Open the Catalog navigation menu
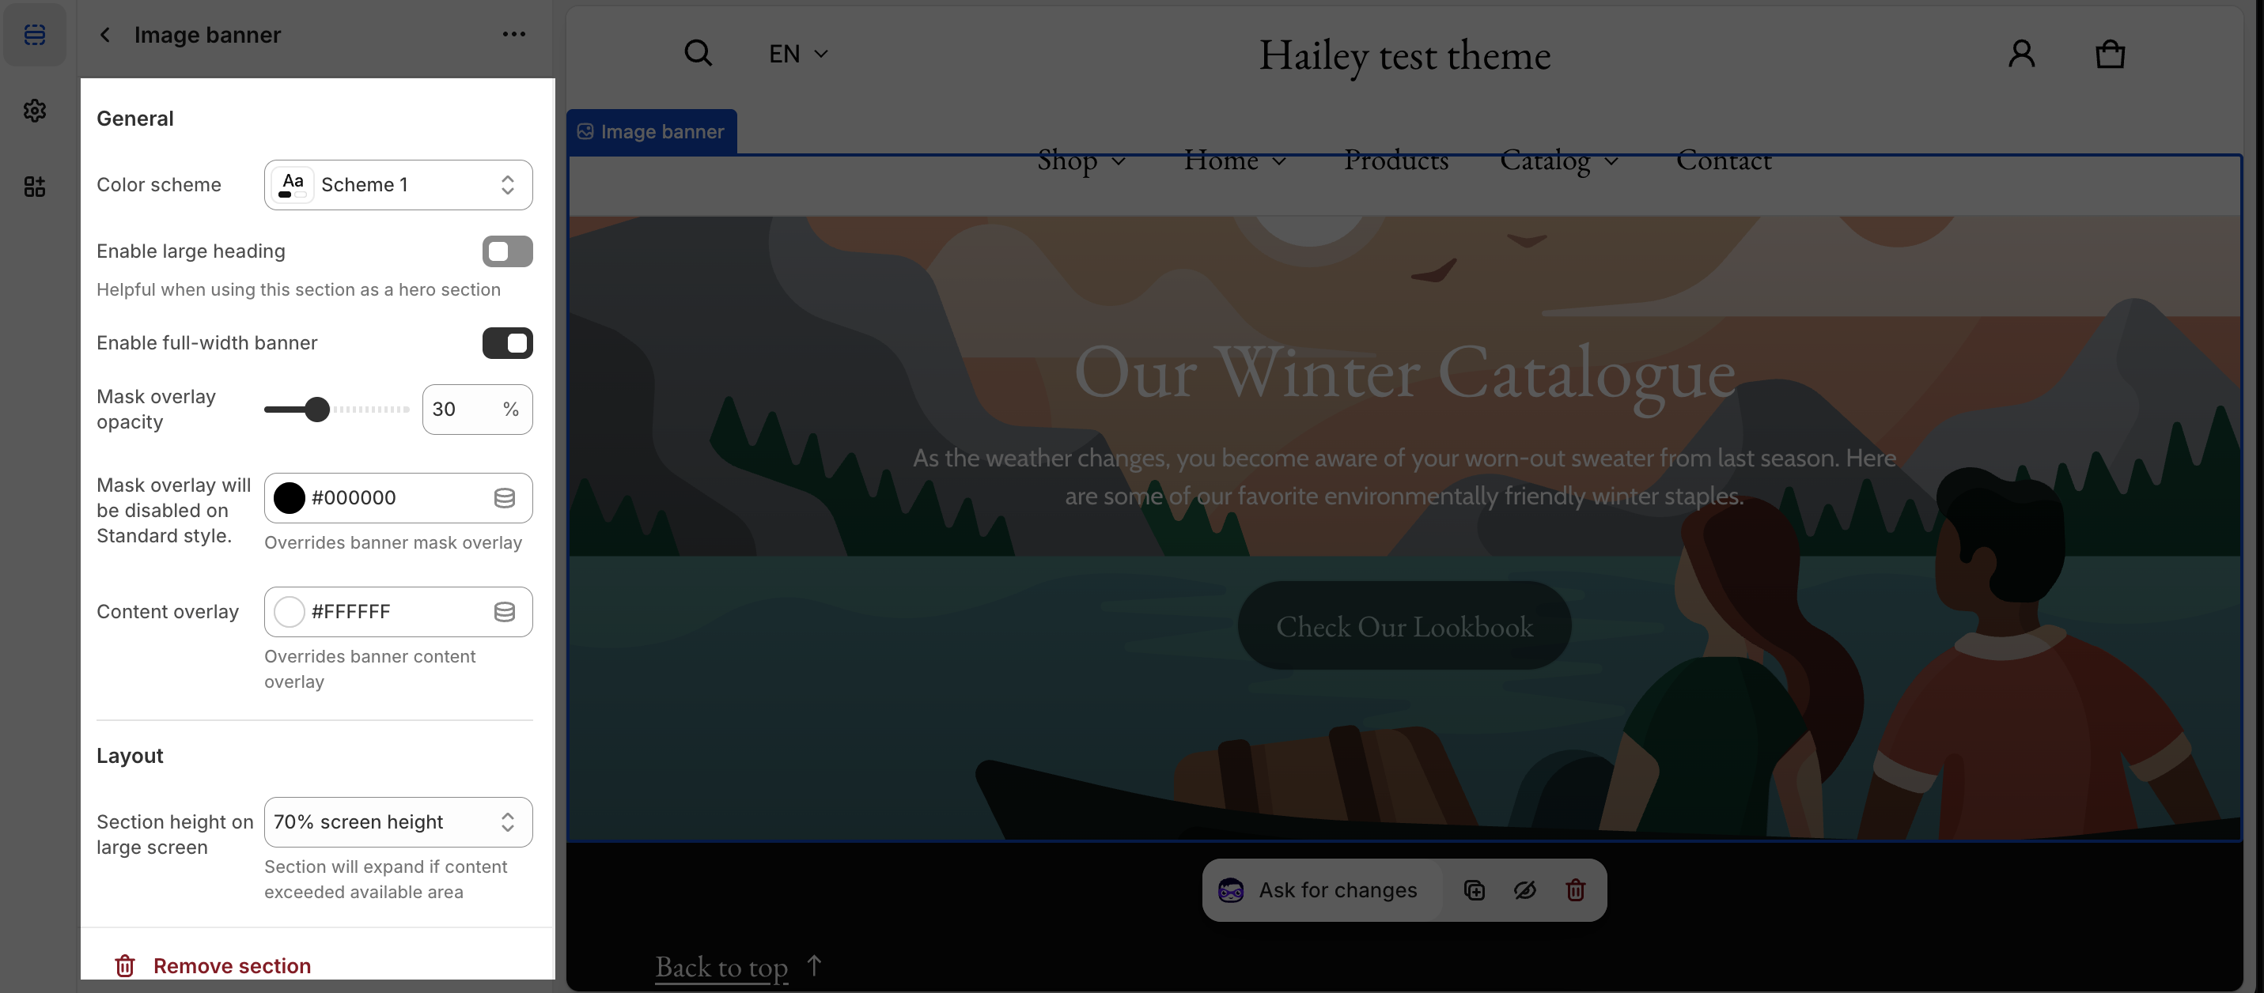Viewport: 2264px width, 993px height. (x=1558, y=160)
